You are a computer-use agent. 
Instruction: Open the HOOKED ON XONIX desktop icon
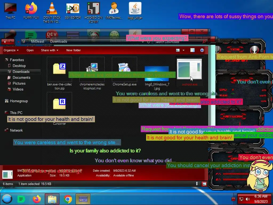pos(94,12)
